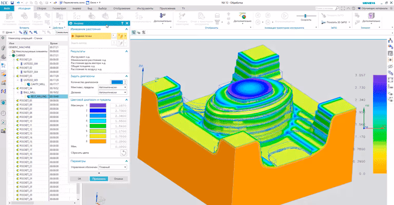Open the help question mark in Analysis dialog

[122, 23]
